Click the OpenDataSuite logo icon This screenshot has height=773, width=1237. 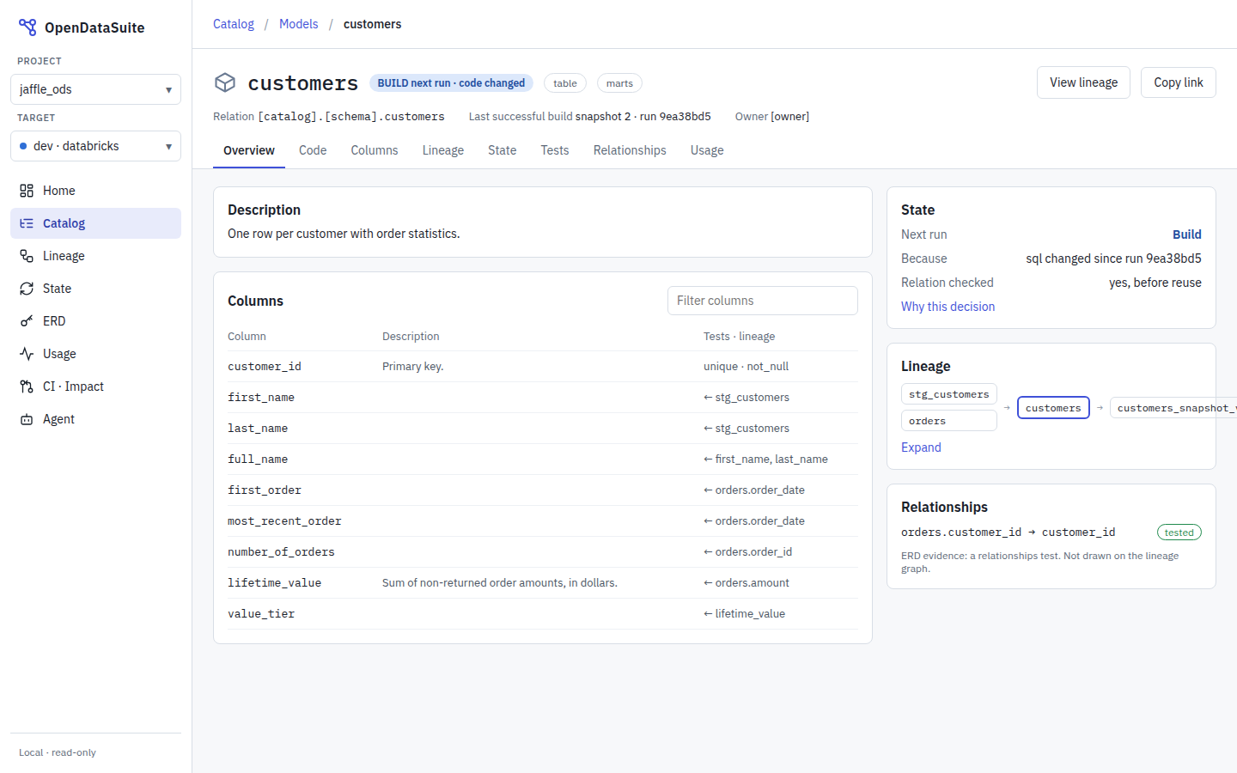coord(27,27)
